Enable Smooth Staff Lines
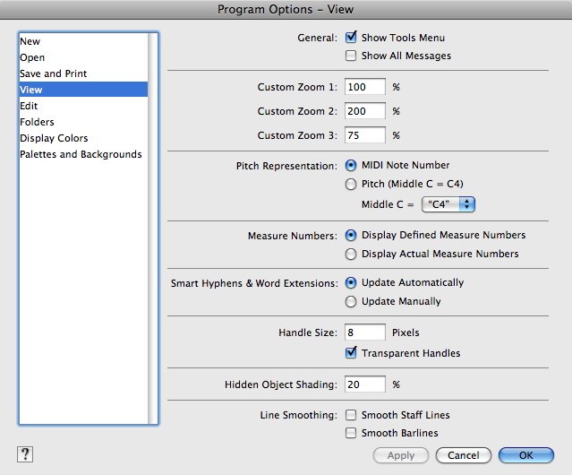This screenshot has width=572, height=475. point(351,415)
